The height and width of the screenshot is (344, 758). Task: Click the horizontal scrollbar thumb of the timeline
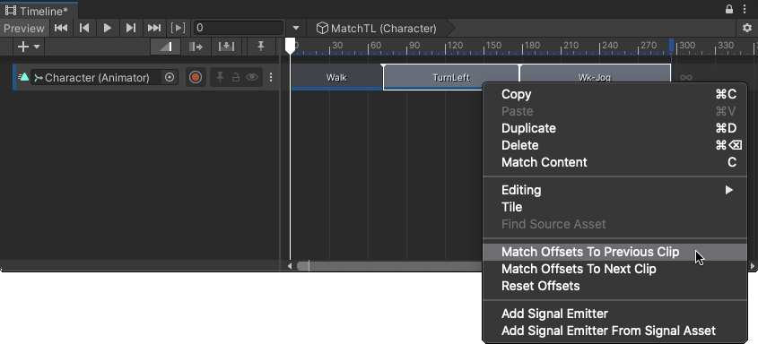tap(389, 266)
